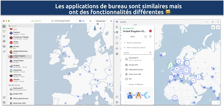224x106 pixels.
Task: Select United Arab Emirates in country list
Action: tap(20, 52)
